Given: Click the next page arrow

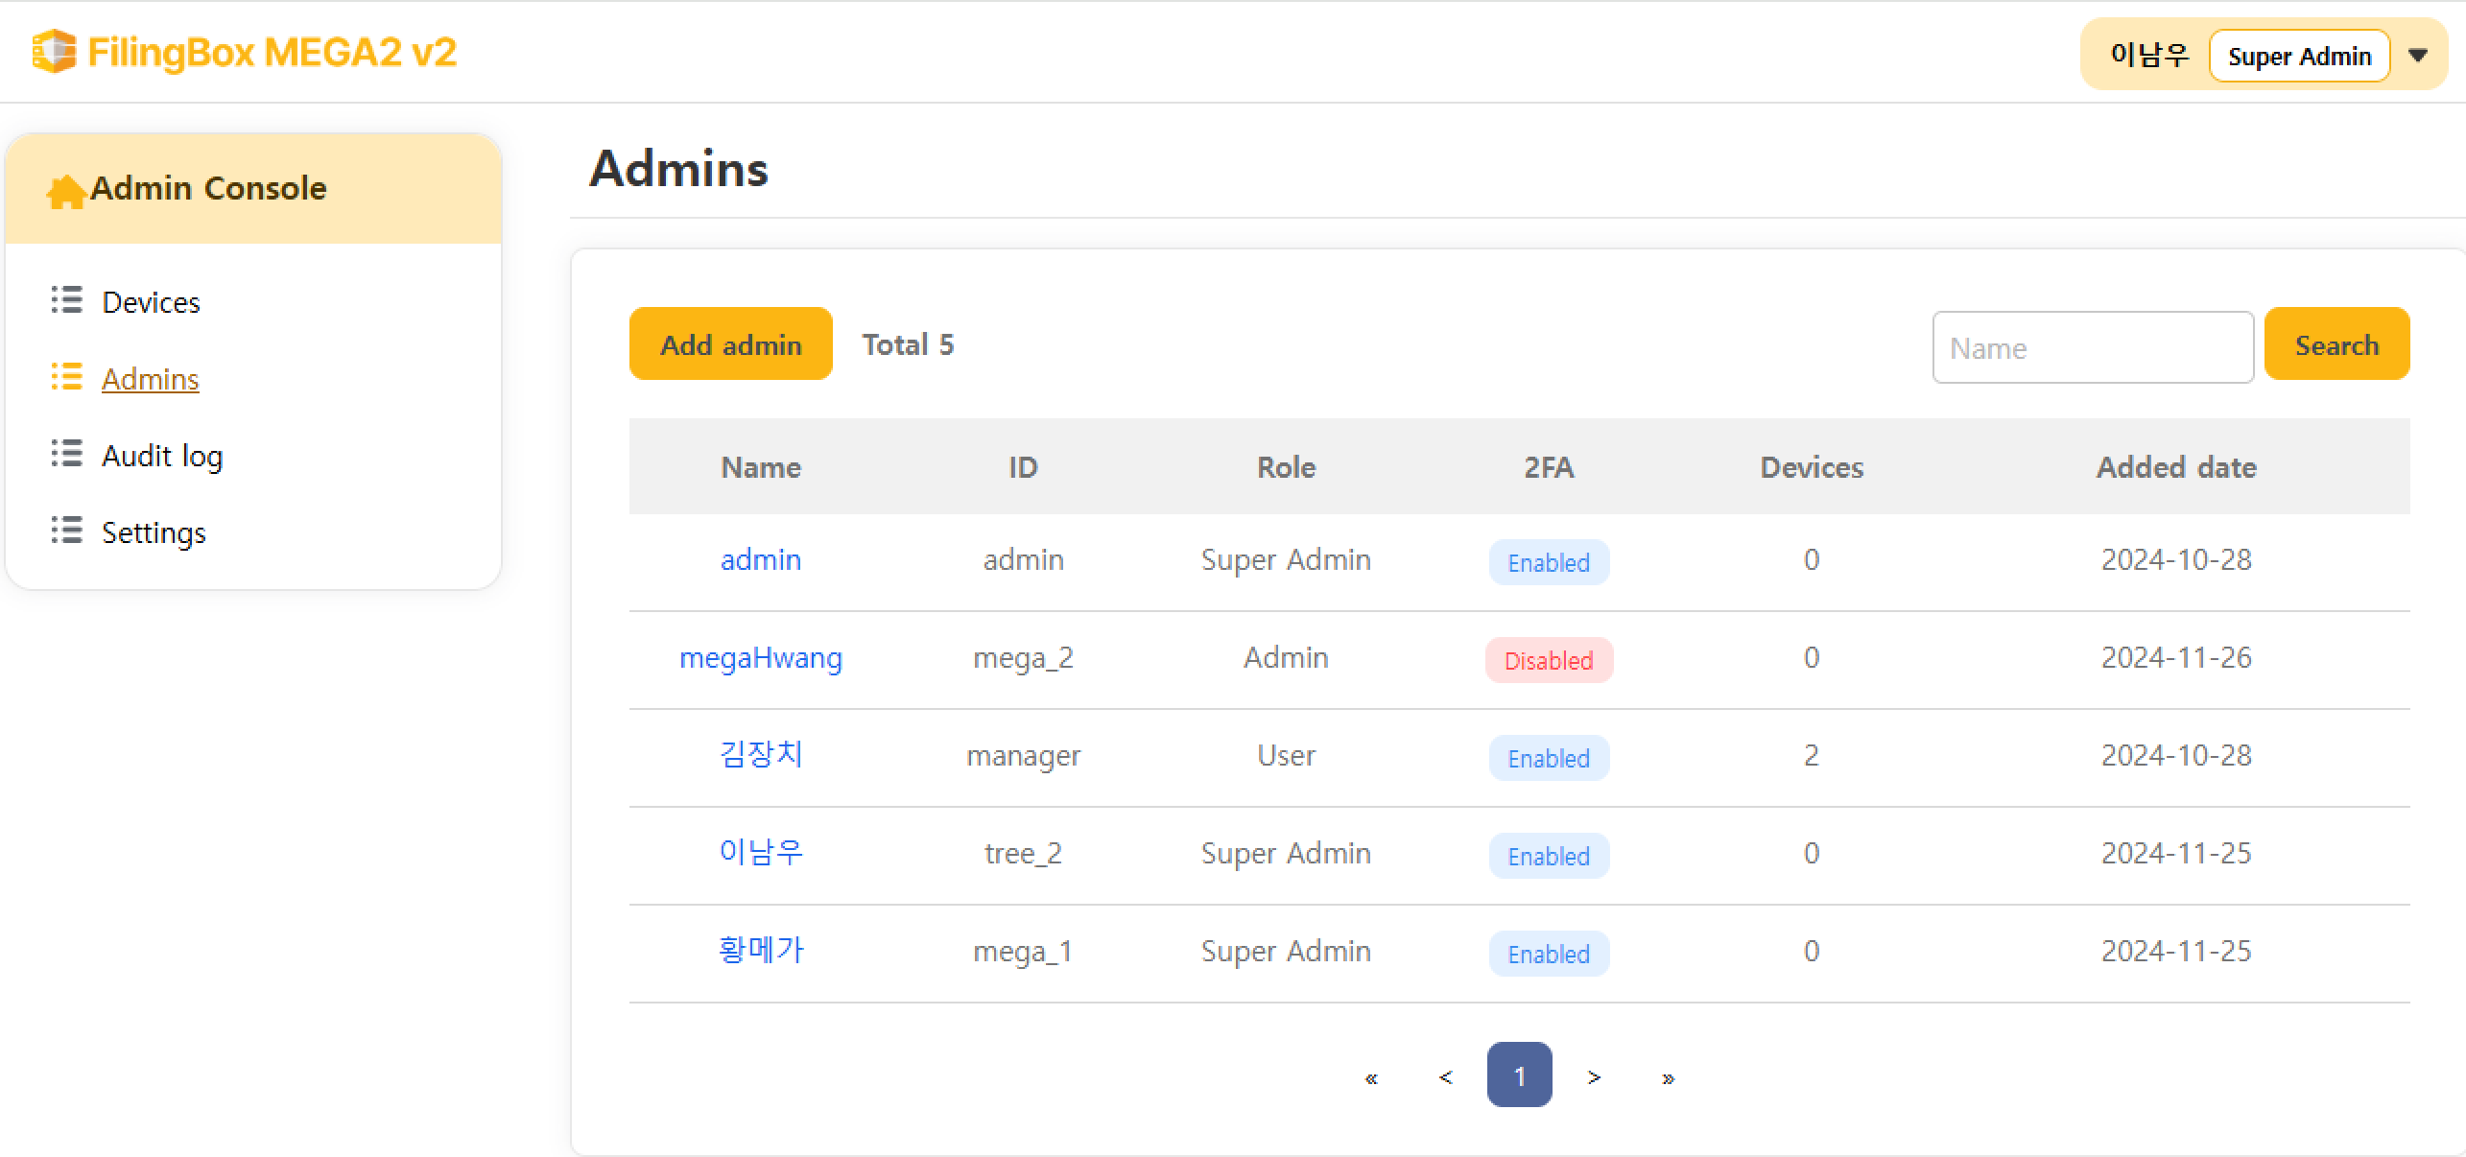Looking at the screenshot, I should [1594, 1077].
